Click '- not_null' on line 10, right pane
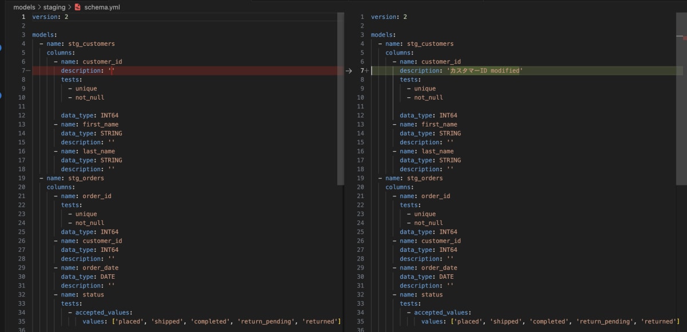 click(x=425, y=98)
